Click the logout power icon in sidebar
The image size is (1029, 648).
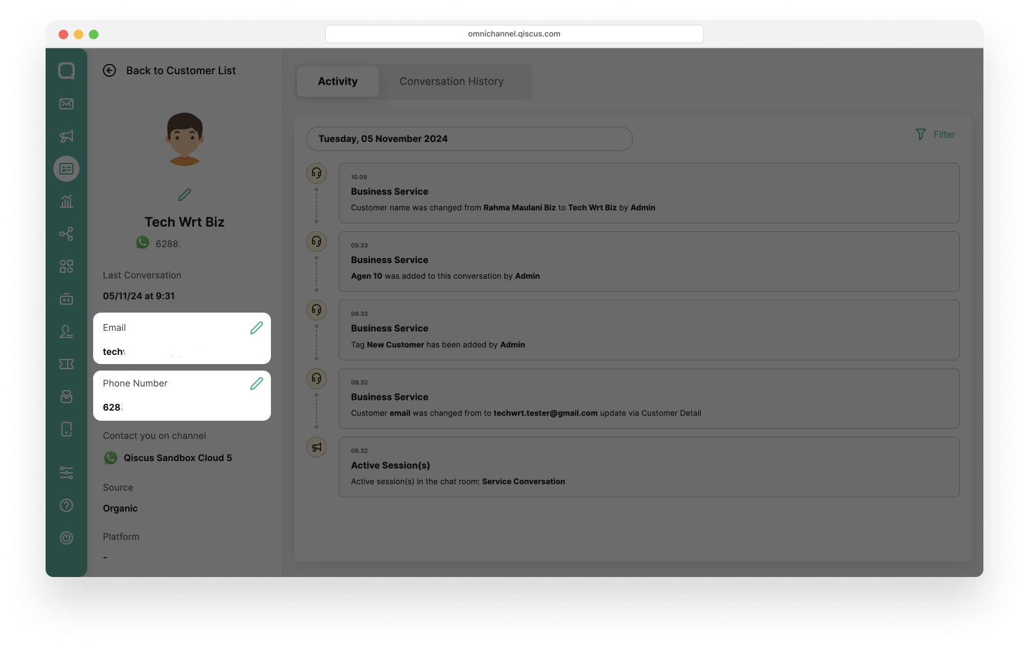click(66, 538)
